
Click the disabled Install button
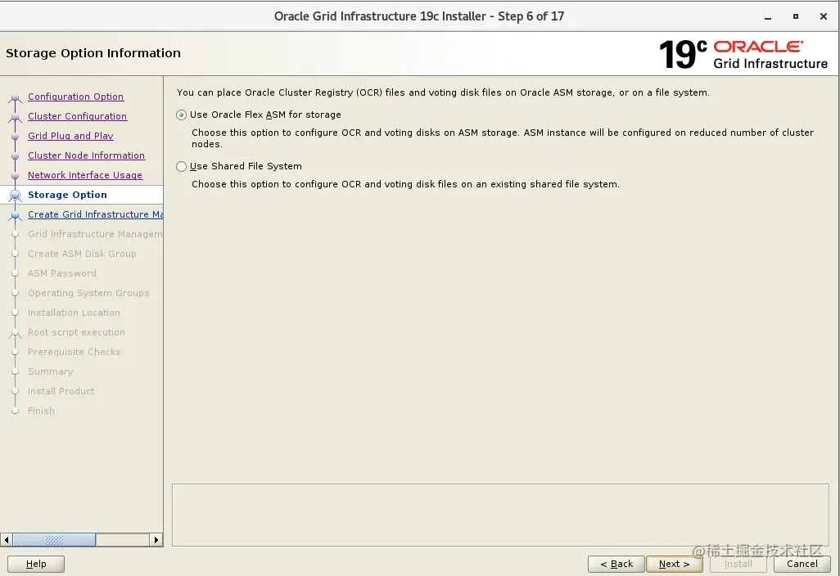738,564
